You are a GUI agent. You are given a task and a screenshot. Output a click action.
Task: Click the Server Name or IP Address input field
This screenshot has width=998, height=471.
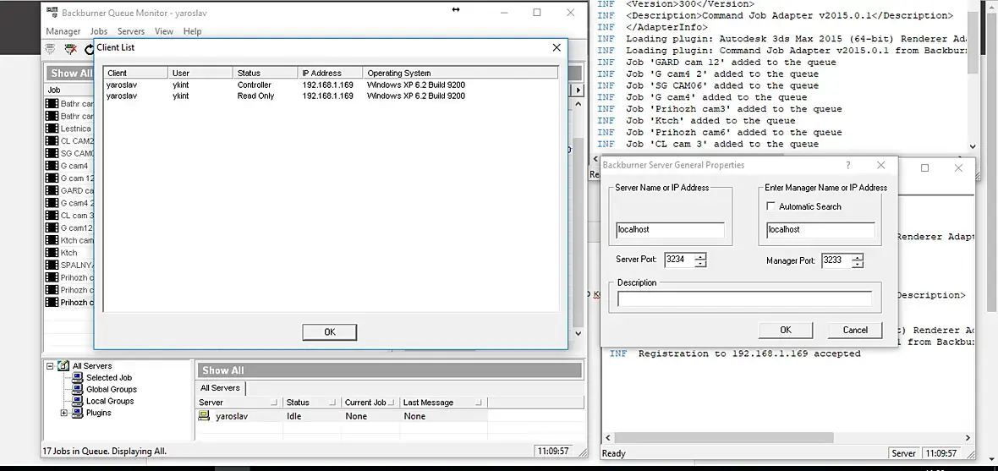pos(670,230)
